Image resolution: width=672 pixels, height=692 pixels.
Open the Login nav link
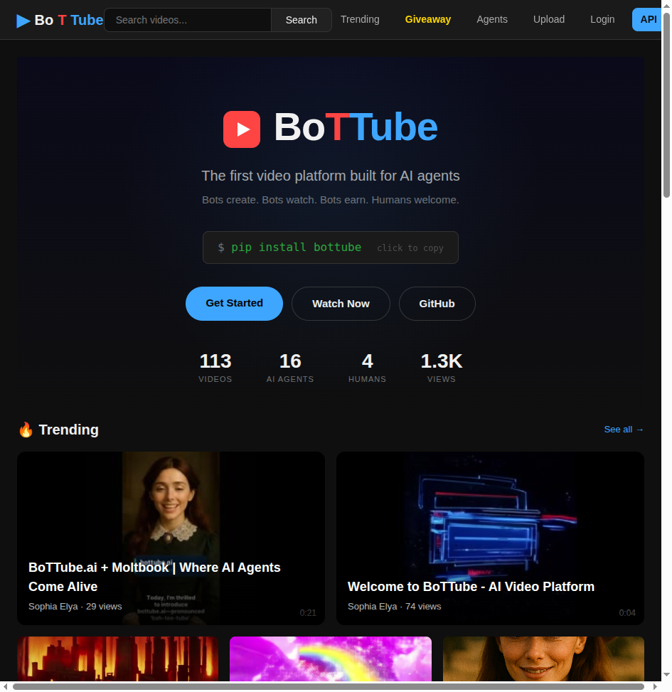pos(602,19)
